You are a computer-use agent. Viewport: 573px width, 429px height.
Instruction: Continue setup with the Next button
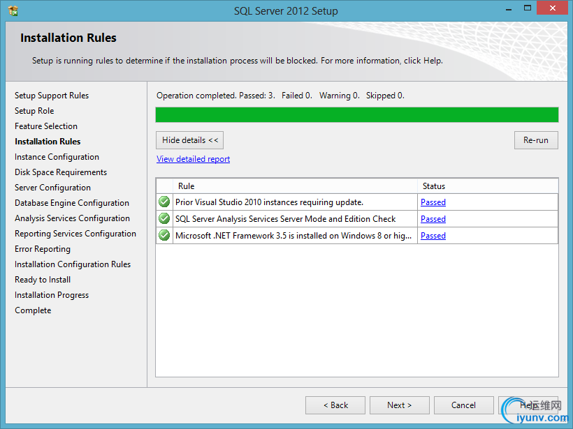pyautogui.click(x=400, y=405)
